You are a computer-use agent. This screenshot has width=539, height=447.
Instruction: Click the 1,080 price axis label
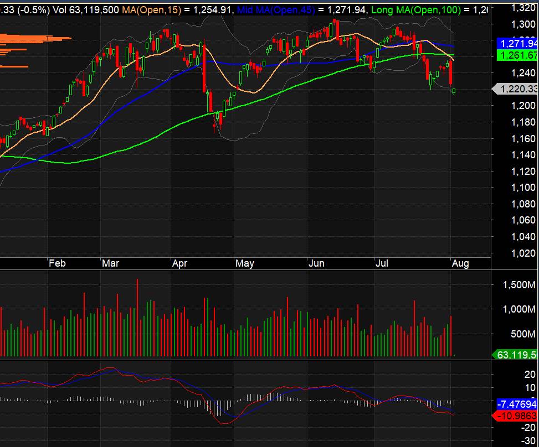[523, 204]
